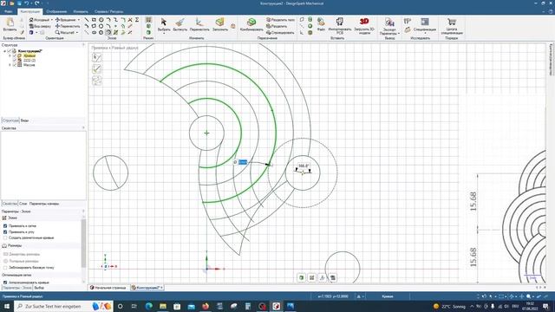Switch to sketch mode icon in Режим
The width and height of the screenshot is (555, 312).
(x=148, y=20)
